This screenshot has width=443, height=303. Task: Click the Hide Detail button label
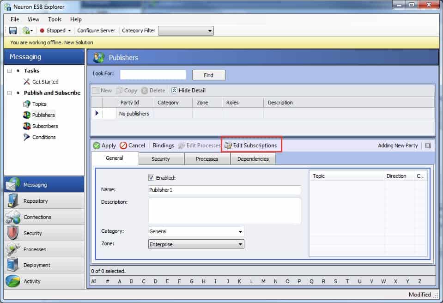192,91
